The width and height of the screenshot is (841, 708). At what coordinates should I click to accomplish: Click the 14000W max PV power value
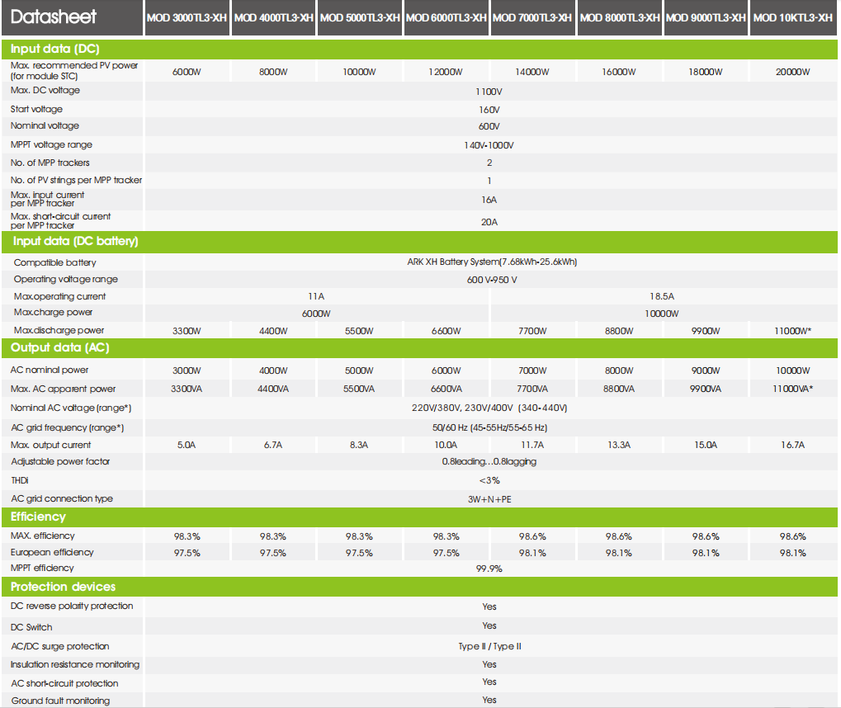(x=532, y=72)
